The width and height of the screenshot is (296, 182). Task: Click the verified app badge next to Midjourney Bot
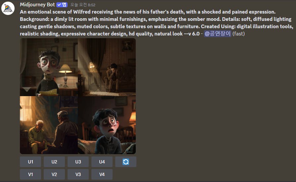tap(62, 5)
